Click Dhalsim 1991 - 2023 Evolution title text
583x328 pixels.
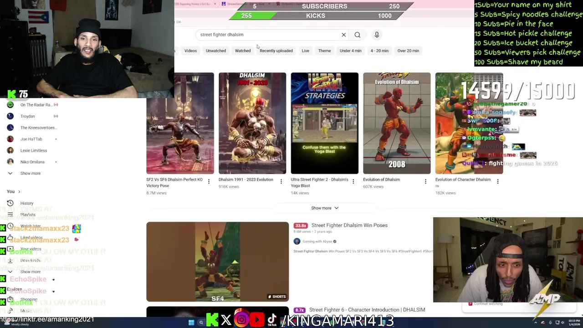coord(246,179)
